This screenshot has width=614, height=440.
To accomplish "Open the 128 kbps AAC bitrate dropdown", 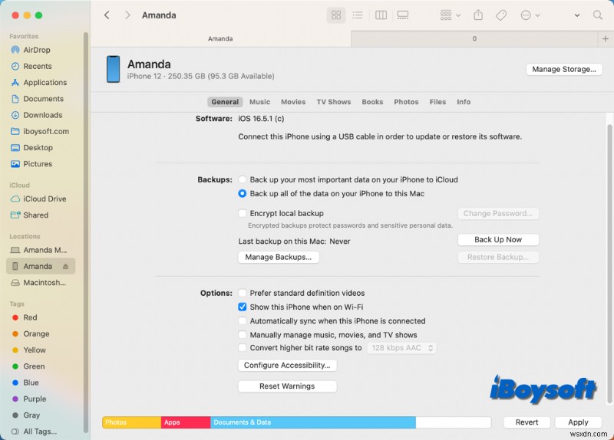I will pos(401,348).
